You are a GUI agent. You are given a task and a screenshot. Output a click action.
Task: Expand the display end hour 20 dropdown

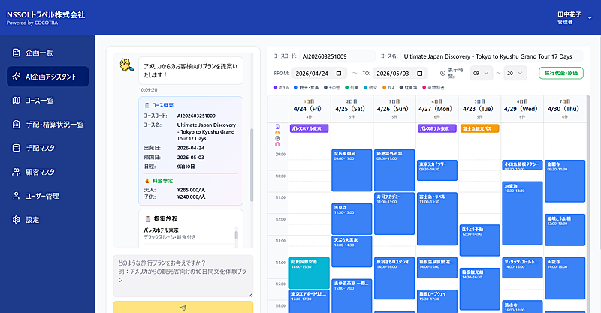516,73
